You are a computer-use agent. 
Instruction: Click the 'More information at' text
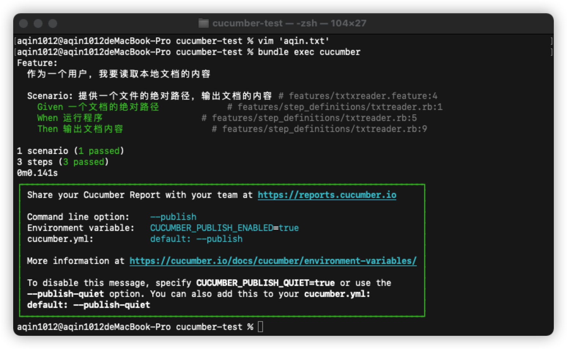76,261
